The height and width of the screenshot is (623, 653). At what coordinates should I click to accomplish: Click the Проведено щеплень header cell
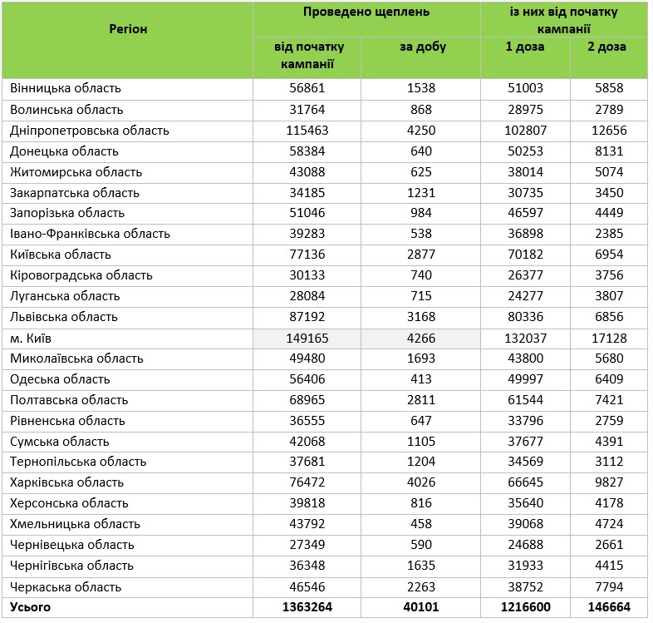click(366, 12)
